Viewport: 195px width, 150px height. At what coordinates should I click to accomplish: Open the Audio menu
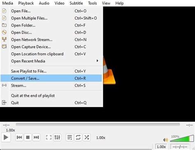[44, 3]
